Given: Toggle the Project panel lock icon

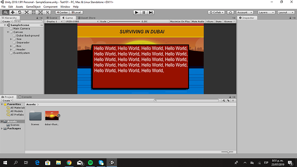Looking at the screenshot, I should click(230, 97).
